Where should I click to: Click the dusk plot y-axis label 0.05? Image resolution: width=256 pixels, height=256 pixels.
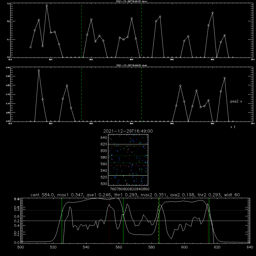[x=8, y=113]
